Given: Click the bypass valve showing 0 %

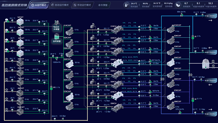Looking at the screenshot, I should [x=193, y=37].
